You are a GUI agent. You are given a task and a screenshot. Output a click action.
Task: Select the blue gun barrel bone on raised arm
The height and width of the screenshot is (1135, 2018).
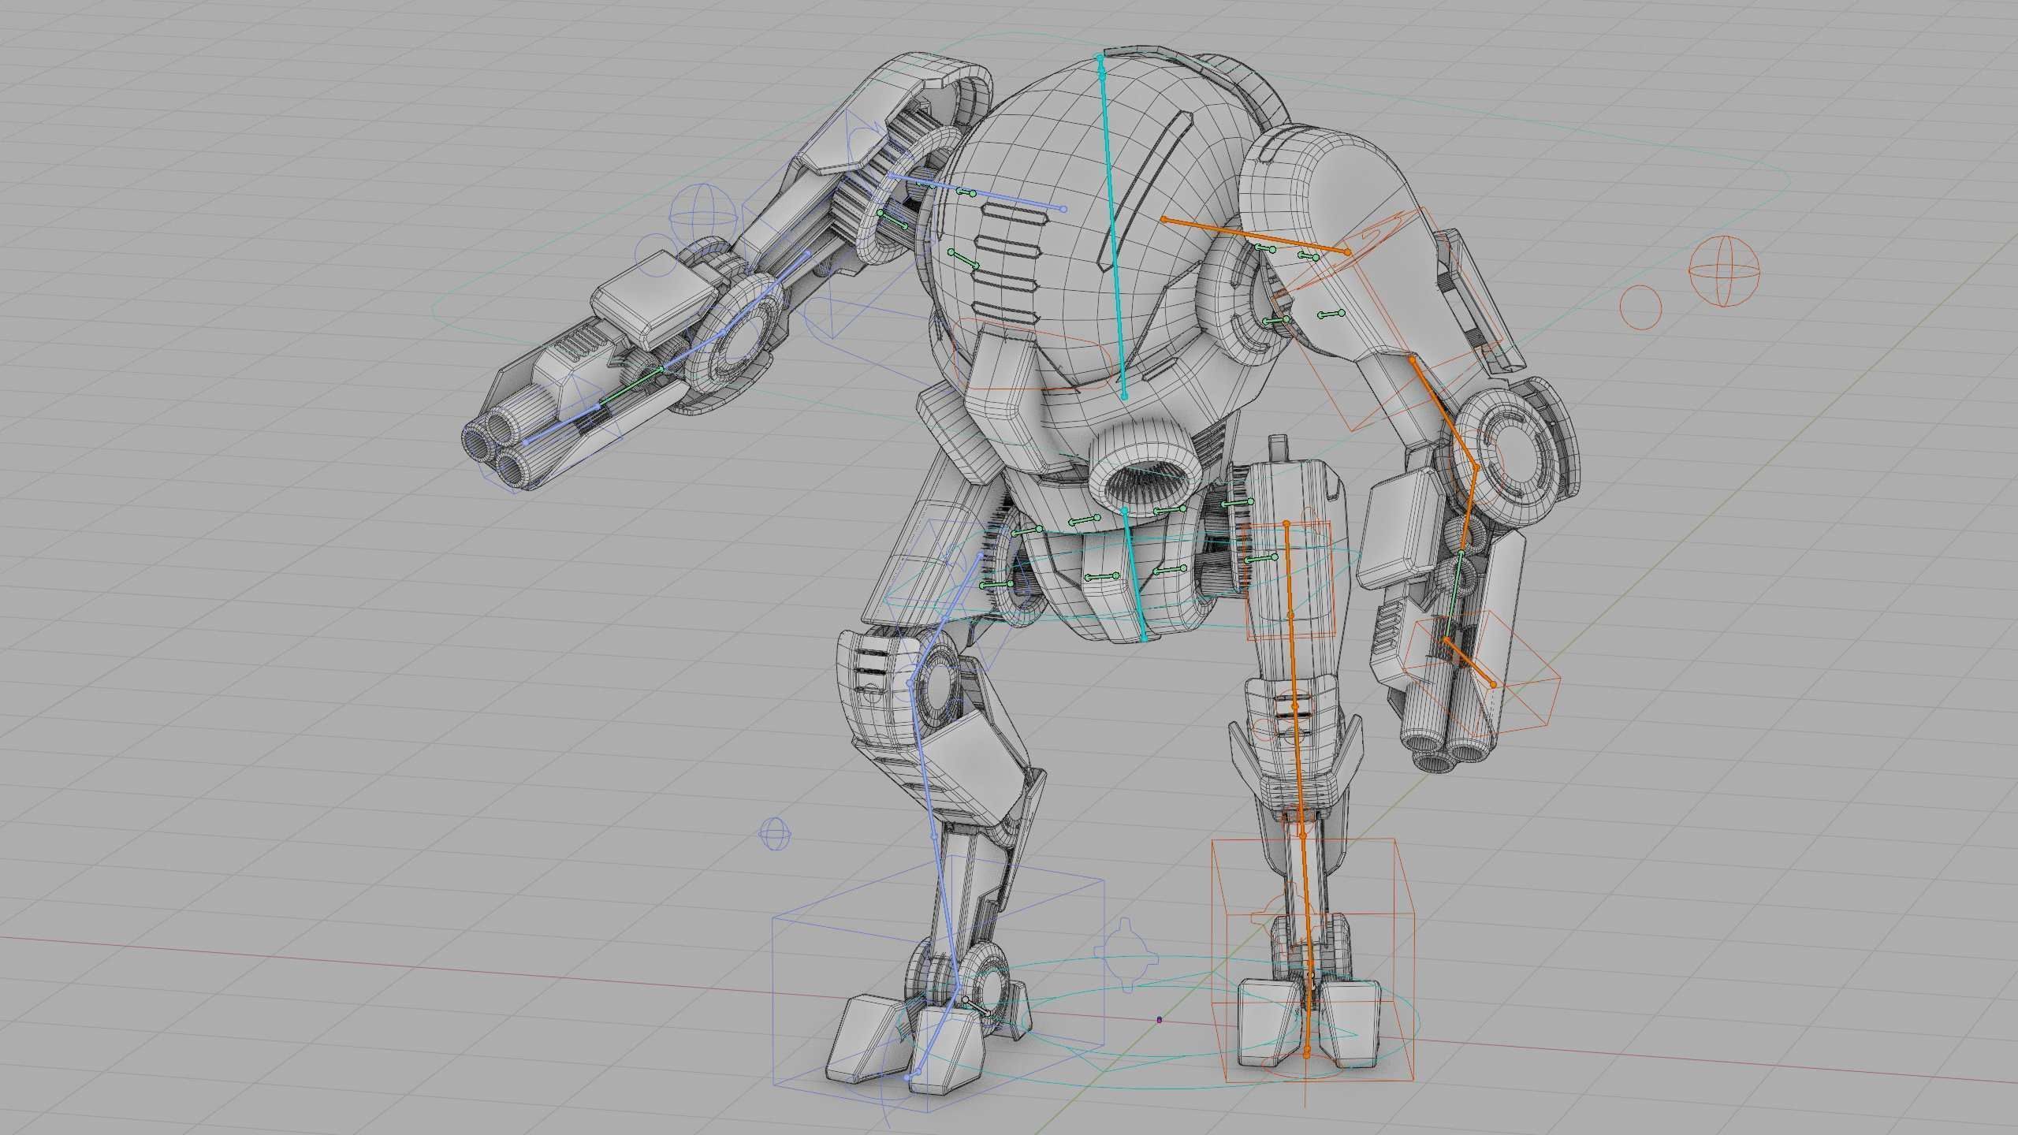561,425
